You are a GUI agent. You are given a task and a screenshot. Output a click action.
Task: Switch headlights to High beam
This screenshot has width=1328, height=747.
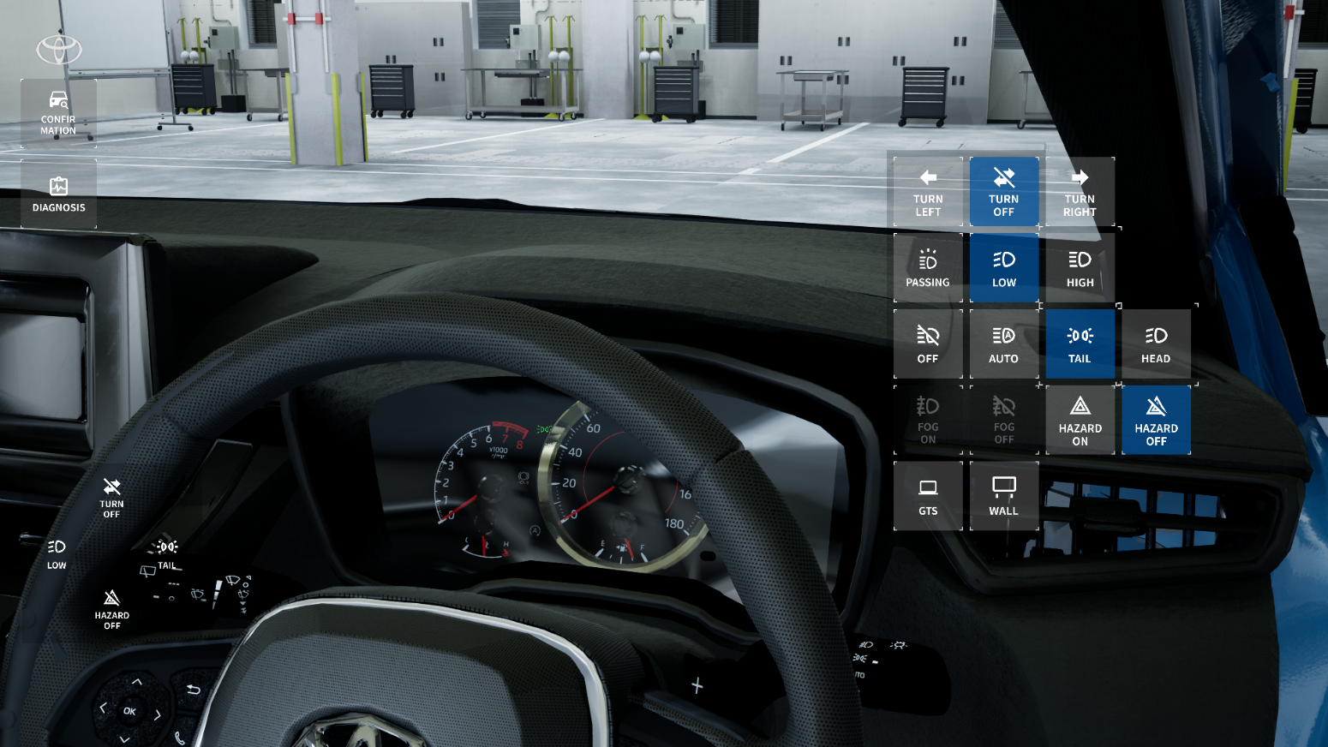point(1080,268)
